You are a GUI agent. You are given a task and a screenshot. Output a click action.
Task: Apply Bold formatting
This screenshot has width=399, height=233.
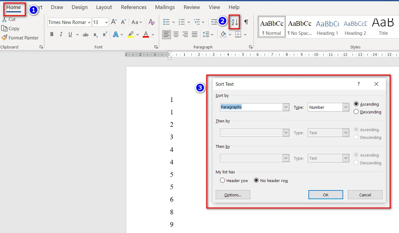pyautogui.click(x=52, y=34)
